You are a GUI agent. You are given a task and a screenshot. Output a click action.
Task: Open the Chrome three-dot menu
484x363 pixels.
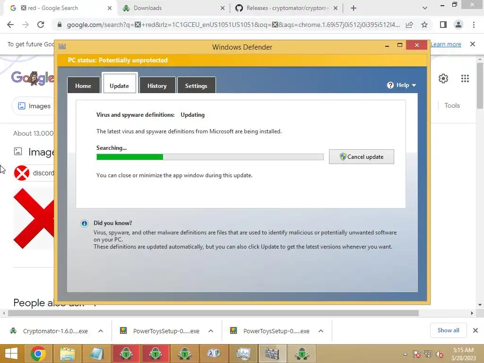point(474,25)
